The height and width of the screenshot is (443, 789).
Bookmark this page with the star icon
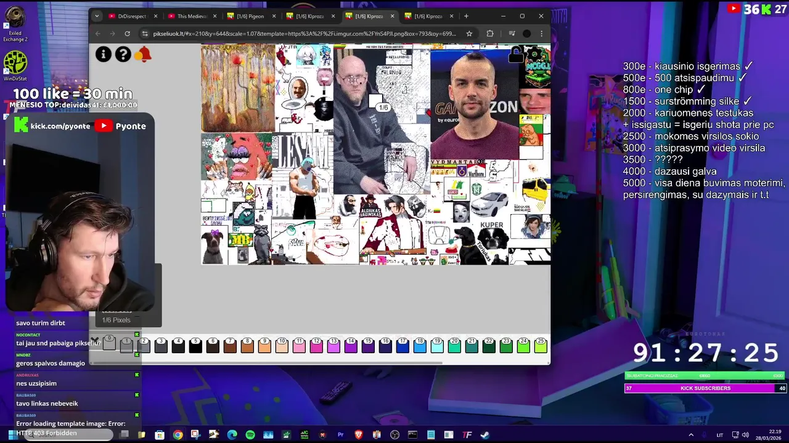[x=469, y=34]
